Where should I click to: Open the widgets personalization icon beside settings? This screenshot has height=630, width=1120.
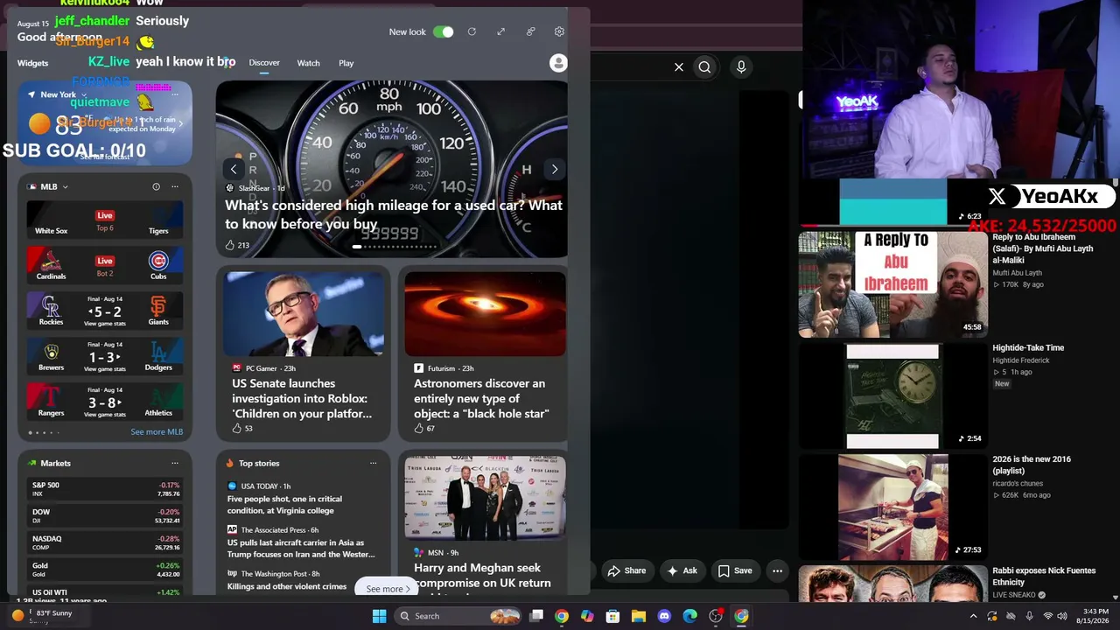click(x=530, y=31)
